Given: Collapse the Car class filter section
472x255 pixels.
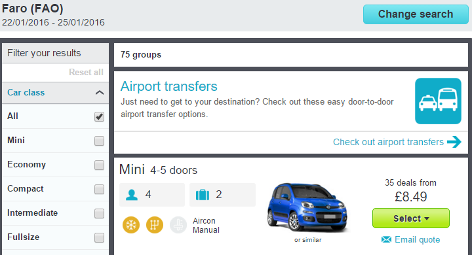Looking at the screenshot, I should coord(100,92).
